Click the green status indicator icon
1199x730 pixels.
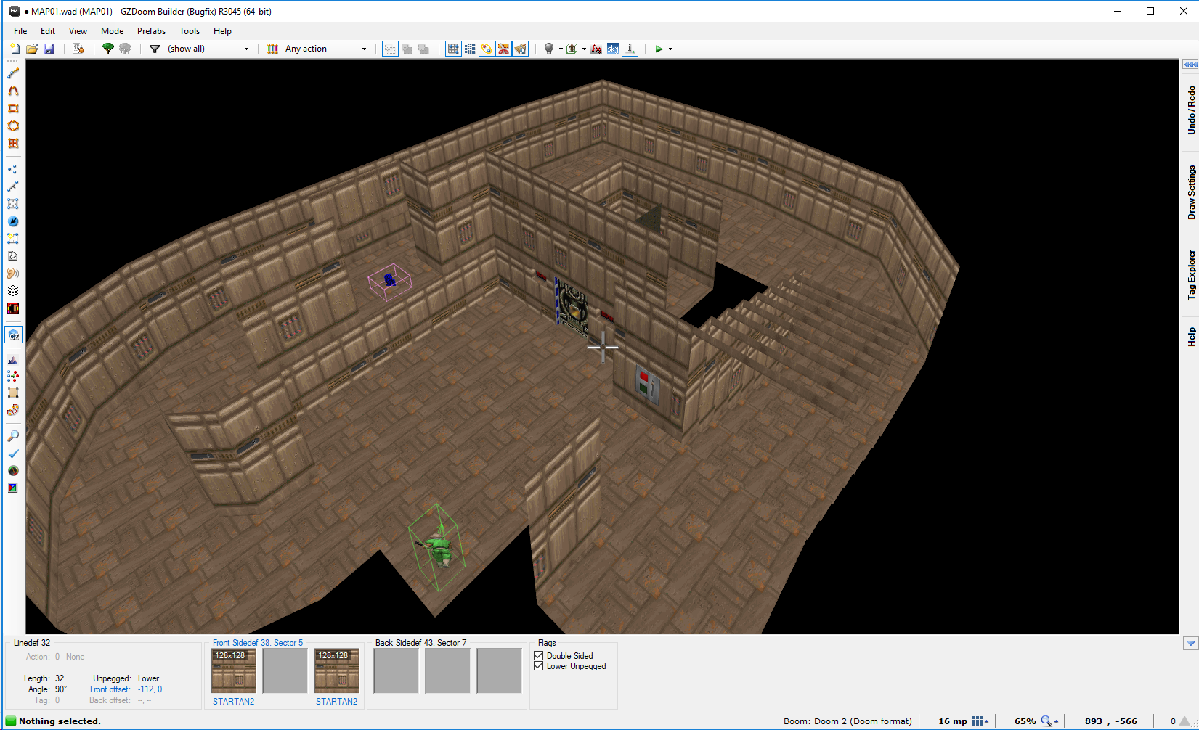click(x=11, y=721)
